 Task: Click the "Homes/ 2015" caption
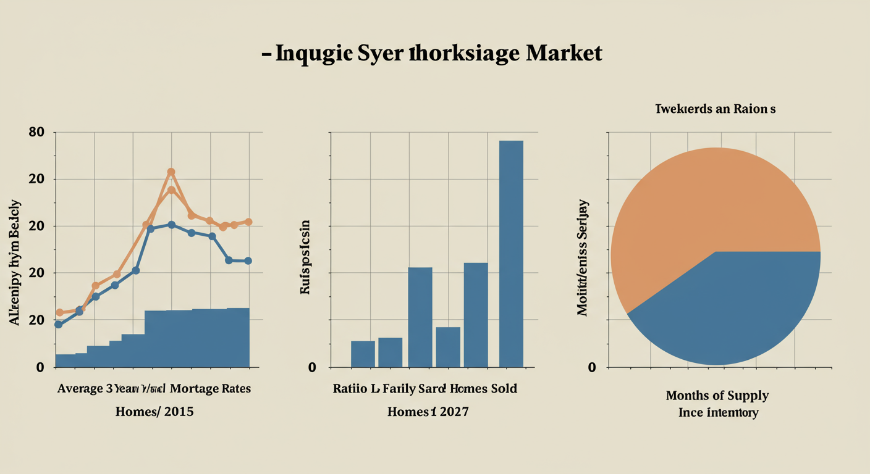pyautogui.click(x=154, y=412)
